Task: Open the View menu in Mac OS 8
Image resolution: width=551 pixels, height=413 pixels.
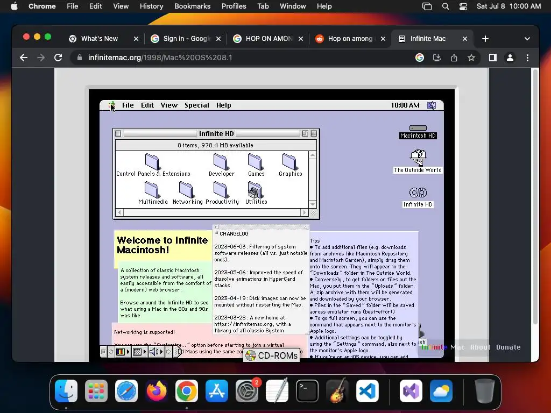Action: [169, 105]
